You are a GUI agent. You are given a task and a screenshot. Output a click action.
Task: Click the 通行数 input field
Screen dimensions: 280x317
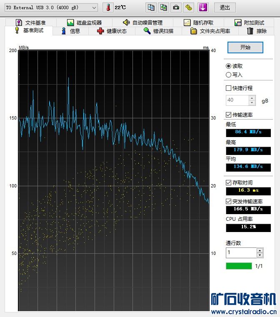[x=241, y=253]
